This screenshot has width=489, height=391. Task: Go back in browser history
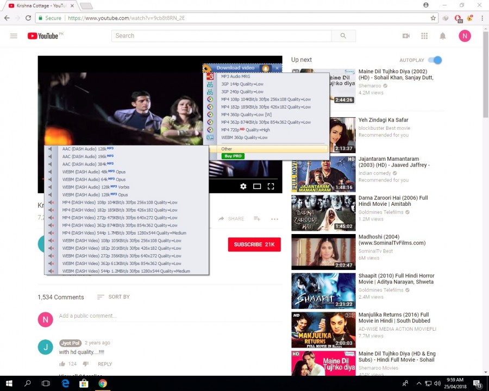(x=7, y=18)
